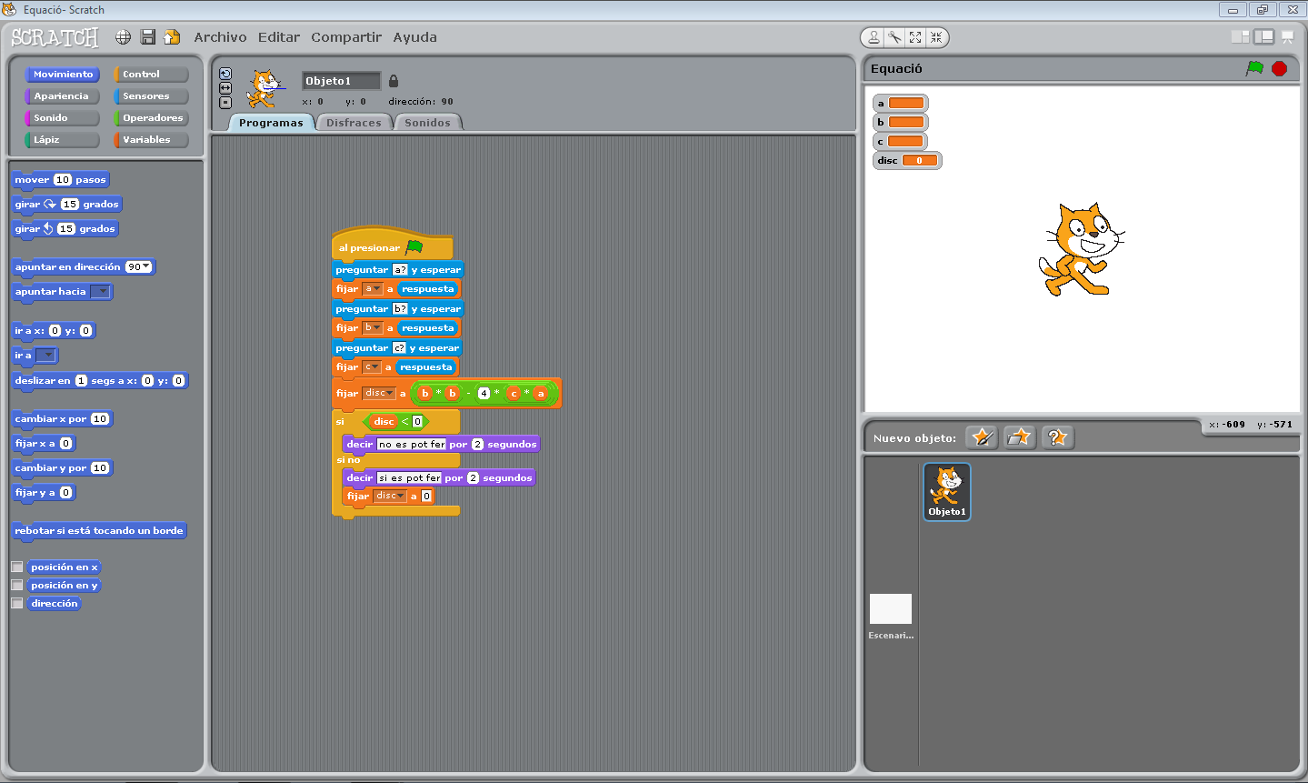Open variable c dropdown in fijar block
1308x783 pixels.
tap(375, 367)
